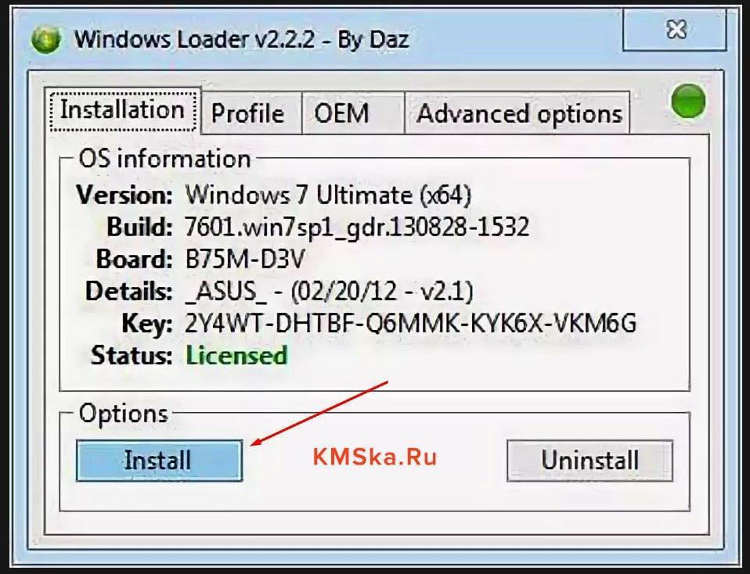The width and height of the screenshot is (750, 574).
Task: Click the build value 7601.win7sp1_gdr.130828-1532
Action: (357, 227)
